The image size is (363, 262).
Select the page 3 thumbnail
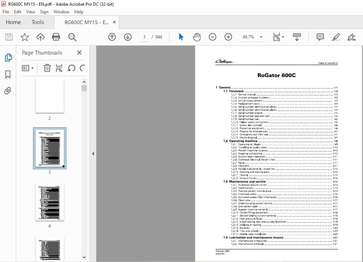click(x=50, y=148)
